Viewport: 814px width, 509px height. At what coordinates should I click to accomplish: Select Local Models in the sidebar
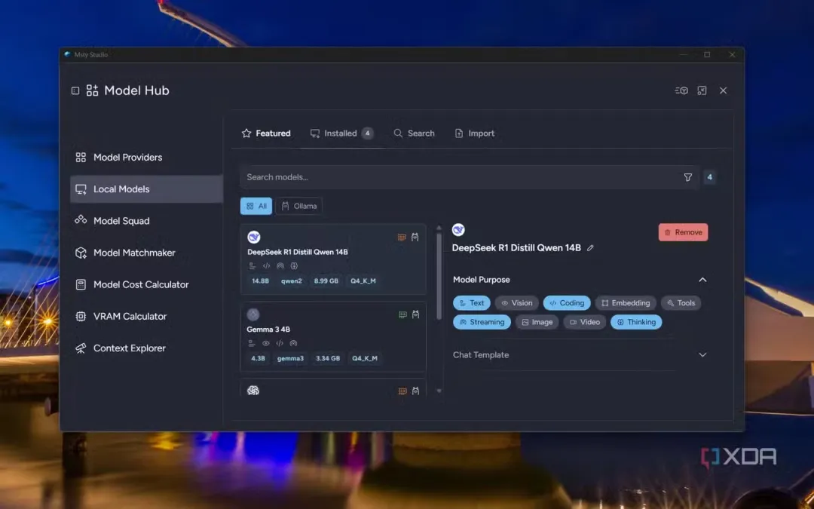coord(146,189)
